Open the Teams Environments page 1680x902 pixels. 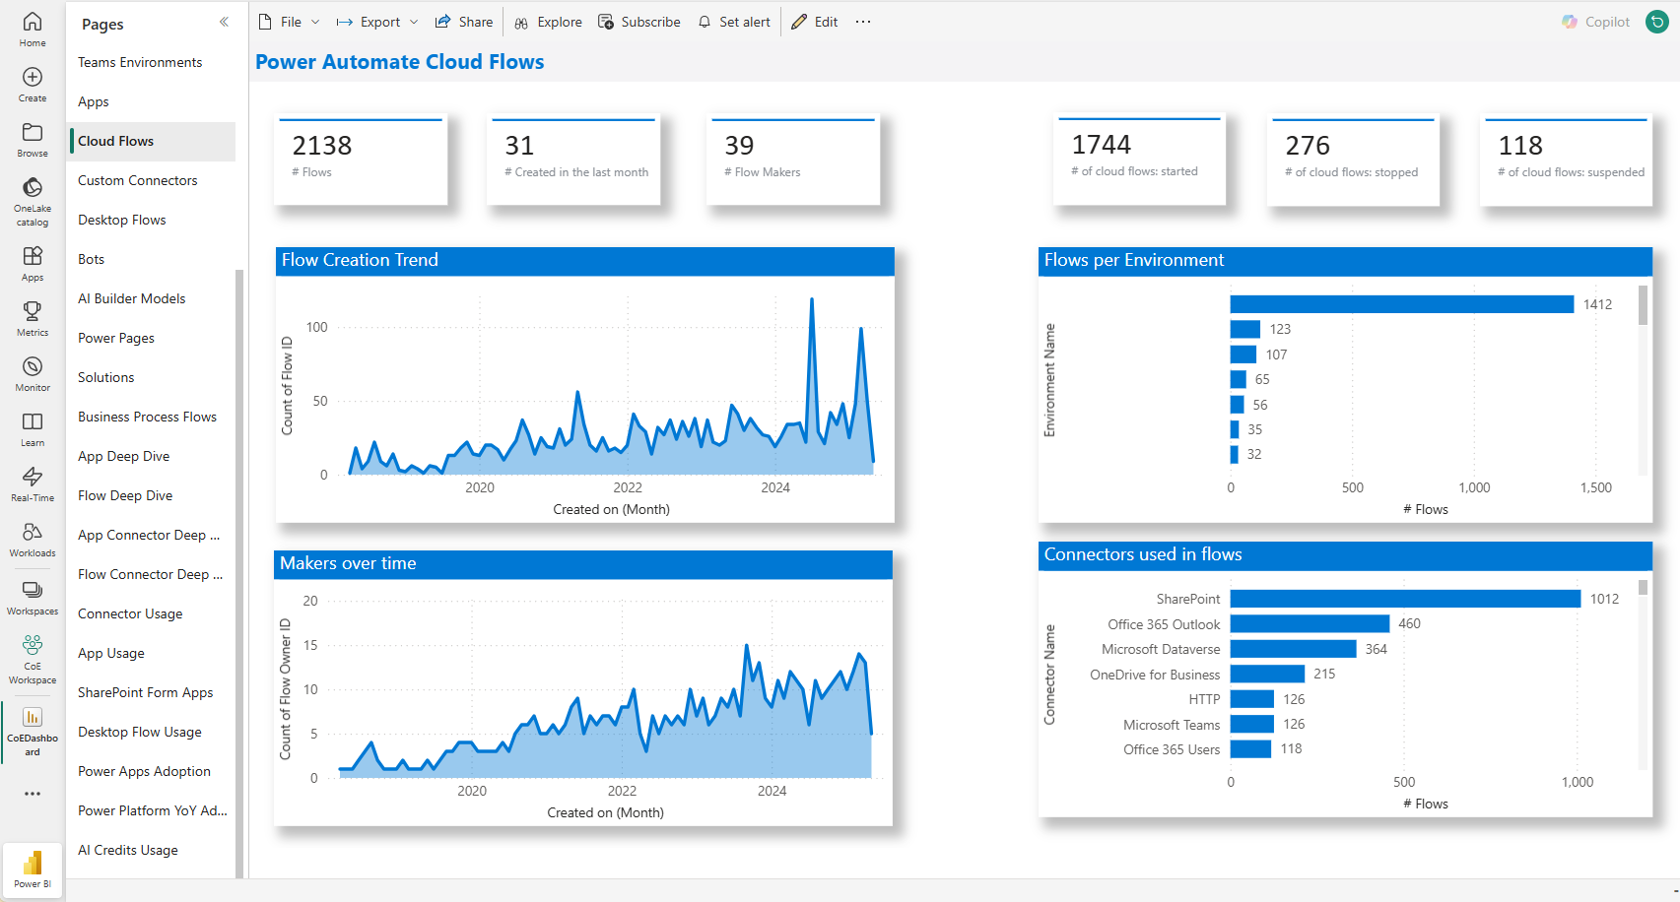[151, 62]
